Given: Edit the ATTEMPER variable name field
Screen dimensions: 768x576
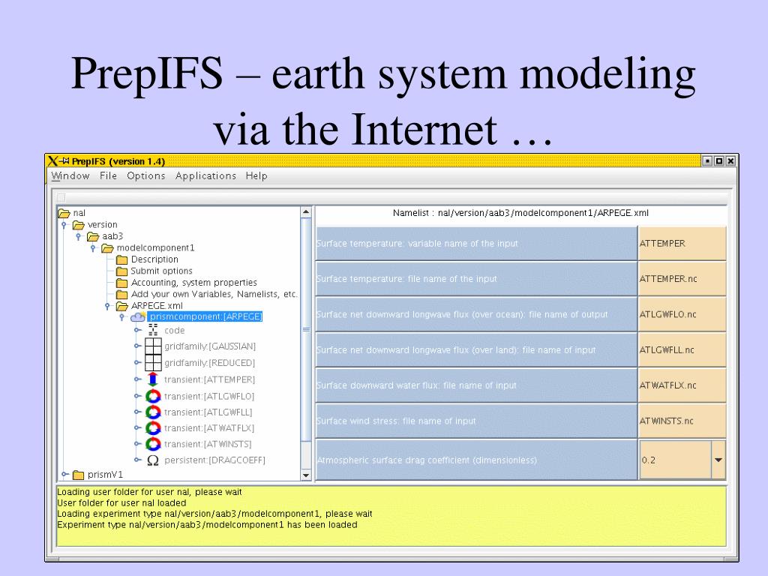Looking at the screenshot, I should pos(682,244).
